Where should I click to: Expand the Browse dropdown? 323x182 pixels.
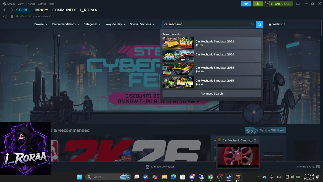(x=41, y=24)
